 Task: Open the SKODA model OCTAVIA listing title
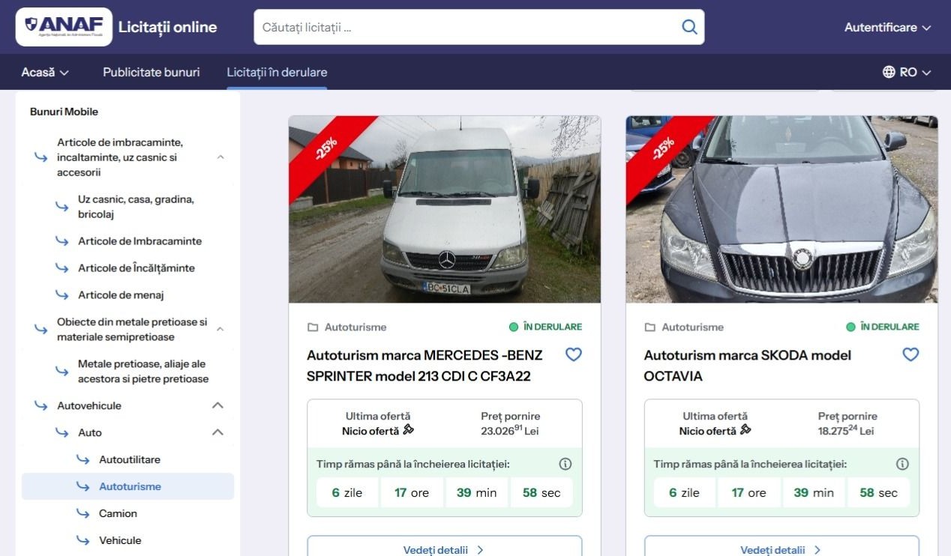[x=748, y=366]
